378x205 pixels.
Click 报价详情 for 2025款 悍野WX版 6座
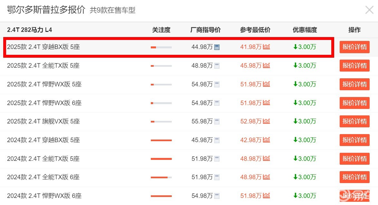click(x=354, y=103)
